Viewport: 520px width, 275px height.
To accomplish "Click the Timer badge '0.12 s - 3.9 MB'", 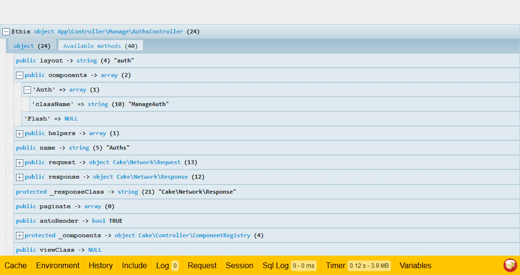I will (369, 266).
